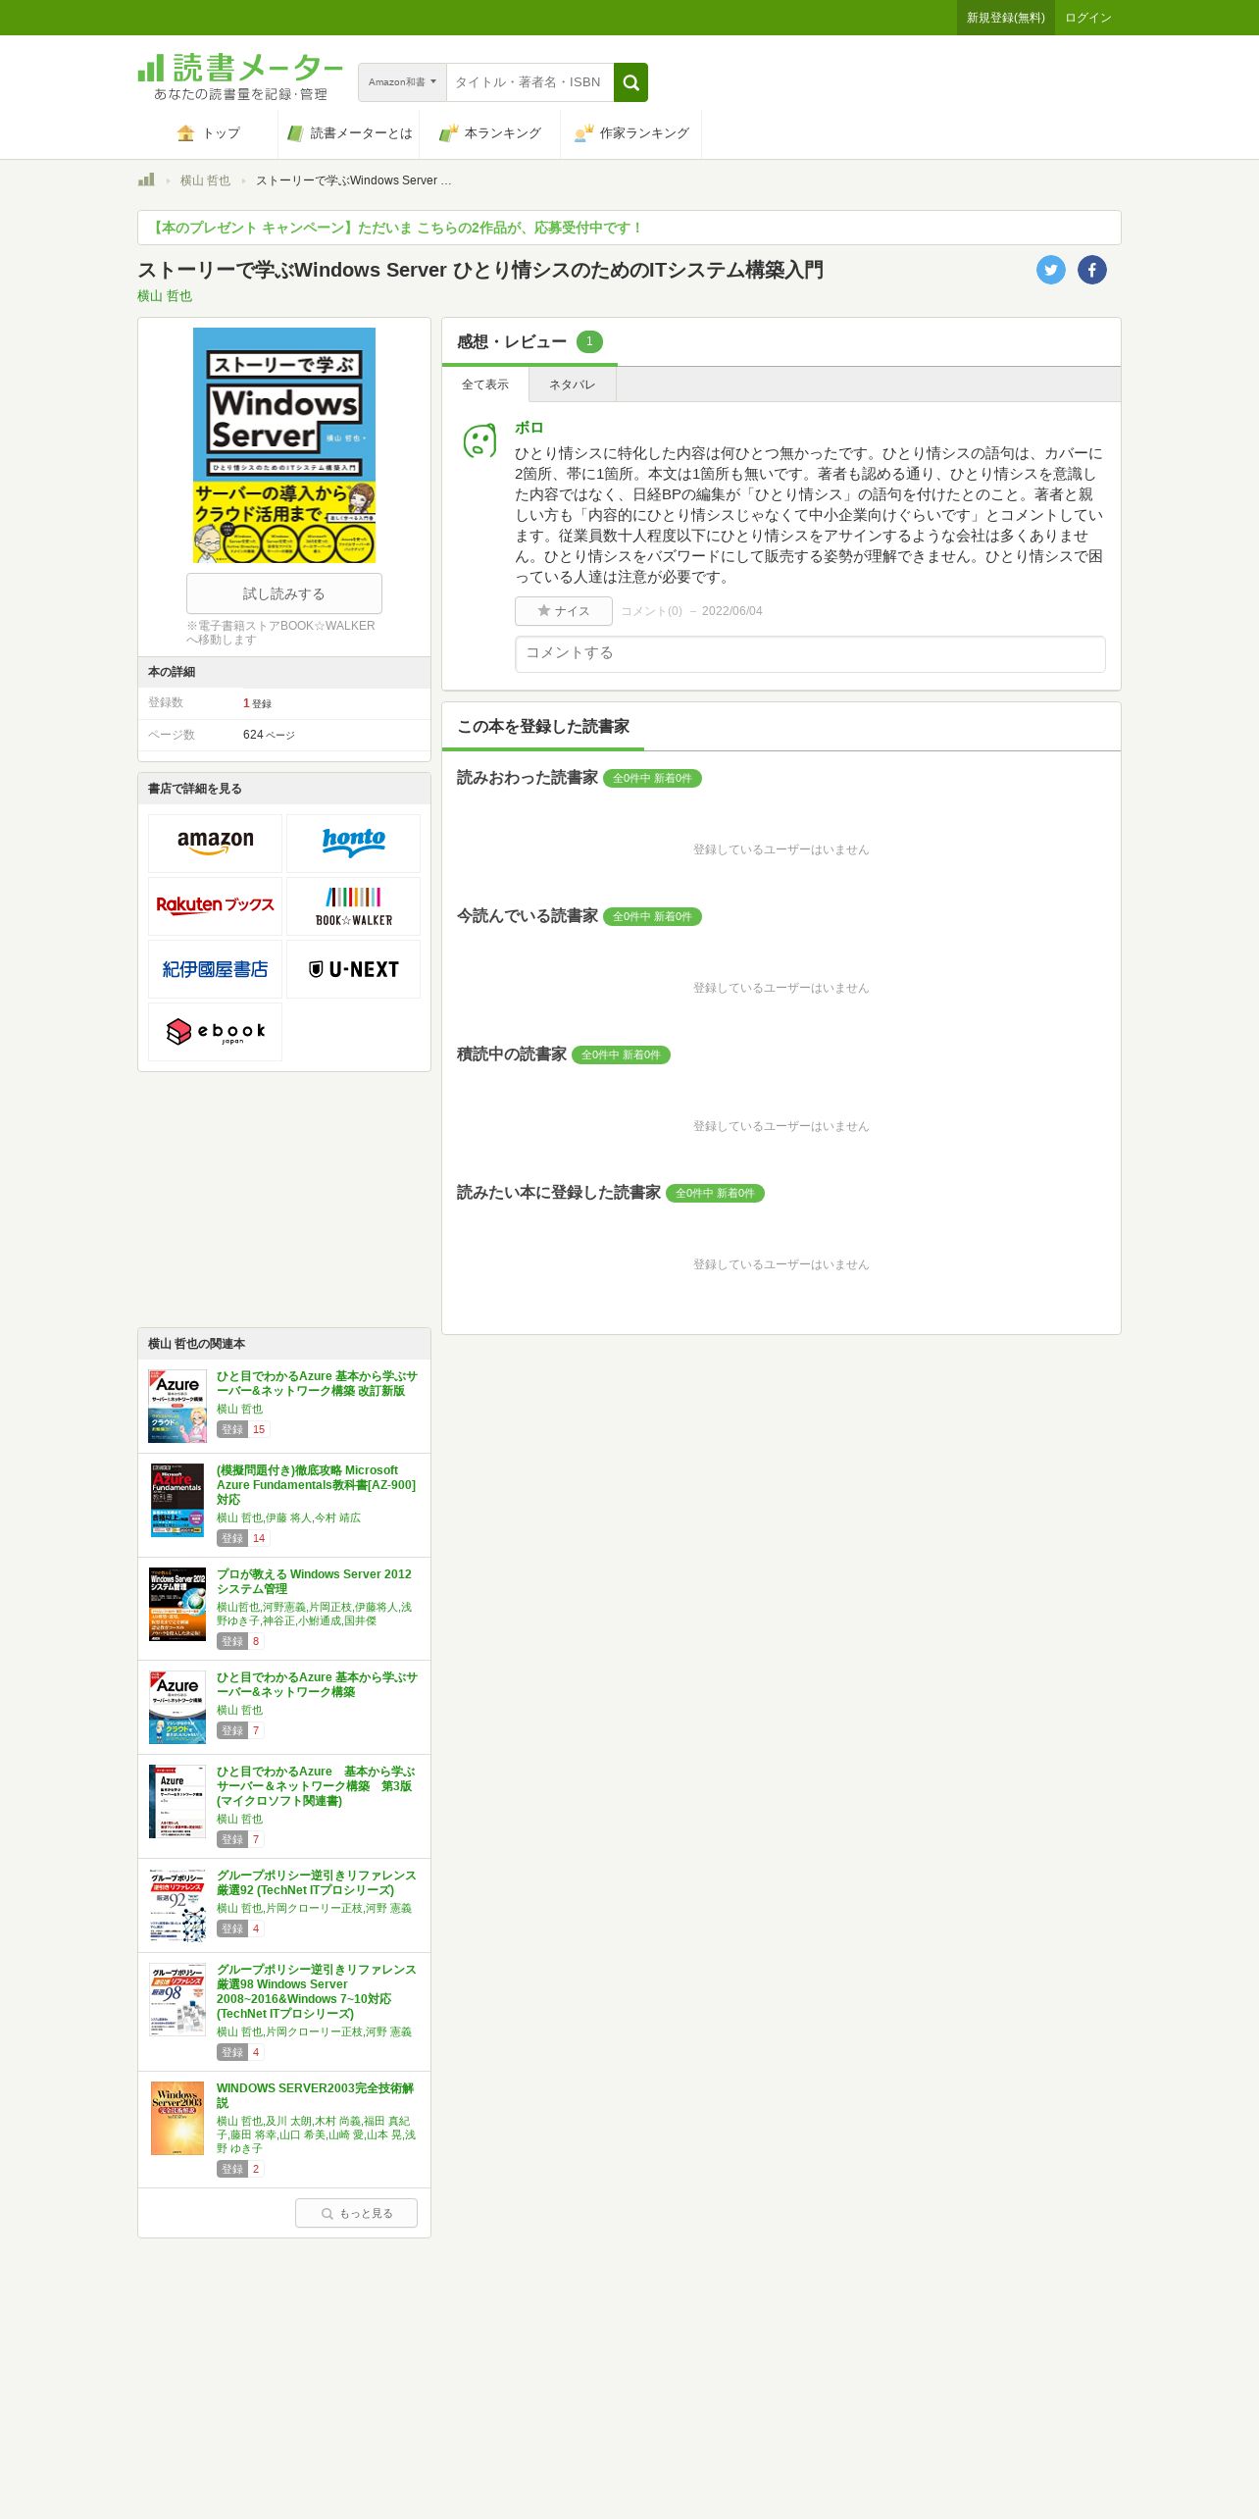Screen dimensions: 1259x2519
Task: Click the ひと目でわかるAzure 改訂新版 cover thumbnail
Action: [177, 1406]
